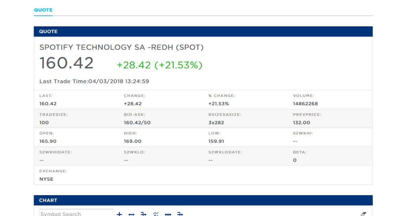Click the VOLUME label
This screenshot has height=216, width=412.
pyautogui.click(x=304, y=96)
